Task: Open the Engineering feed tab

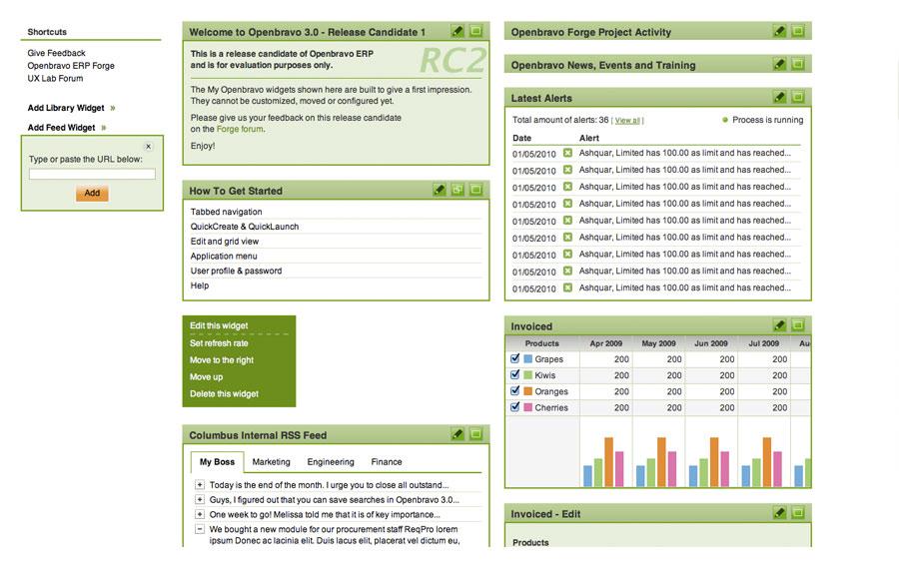Action: (x=331, y=462)
